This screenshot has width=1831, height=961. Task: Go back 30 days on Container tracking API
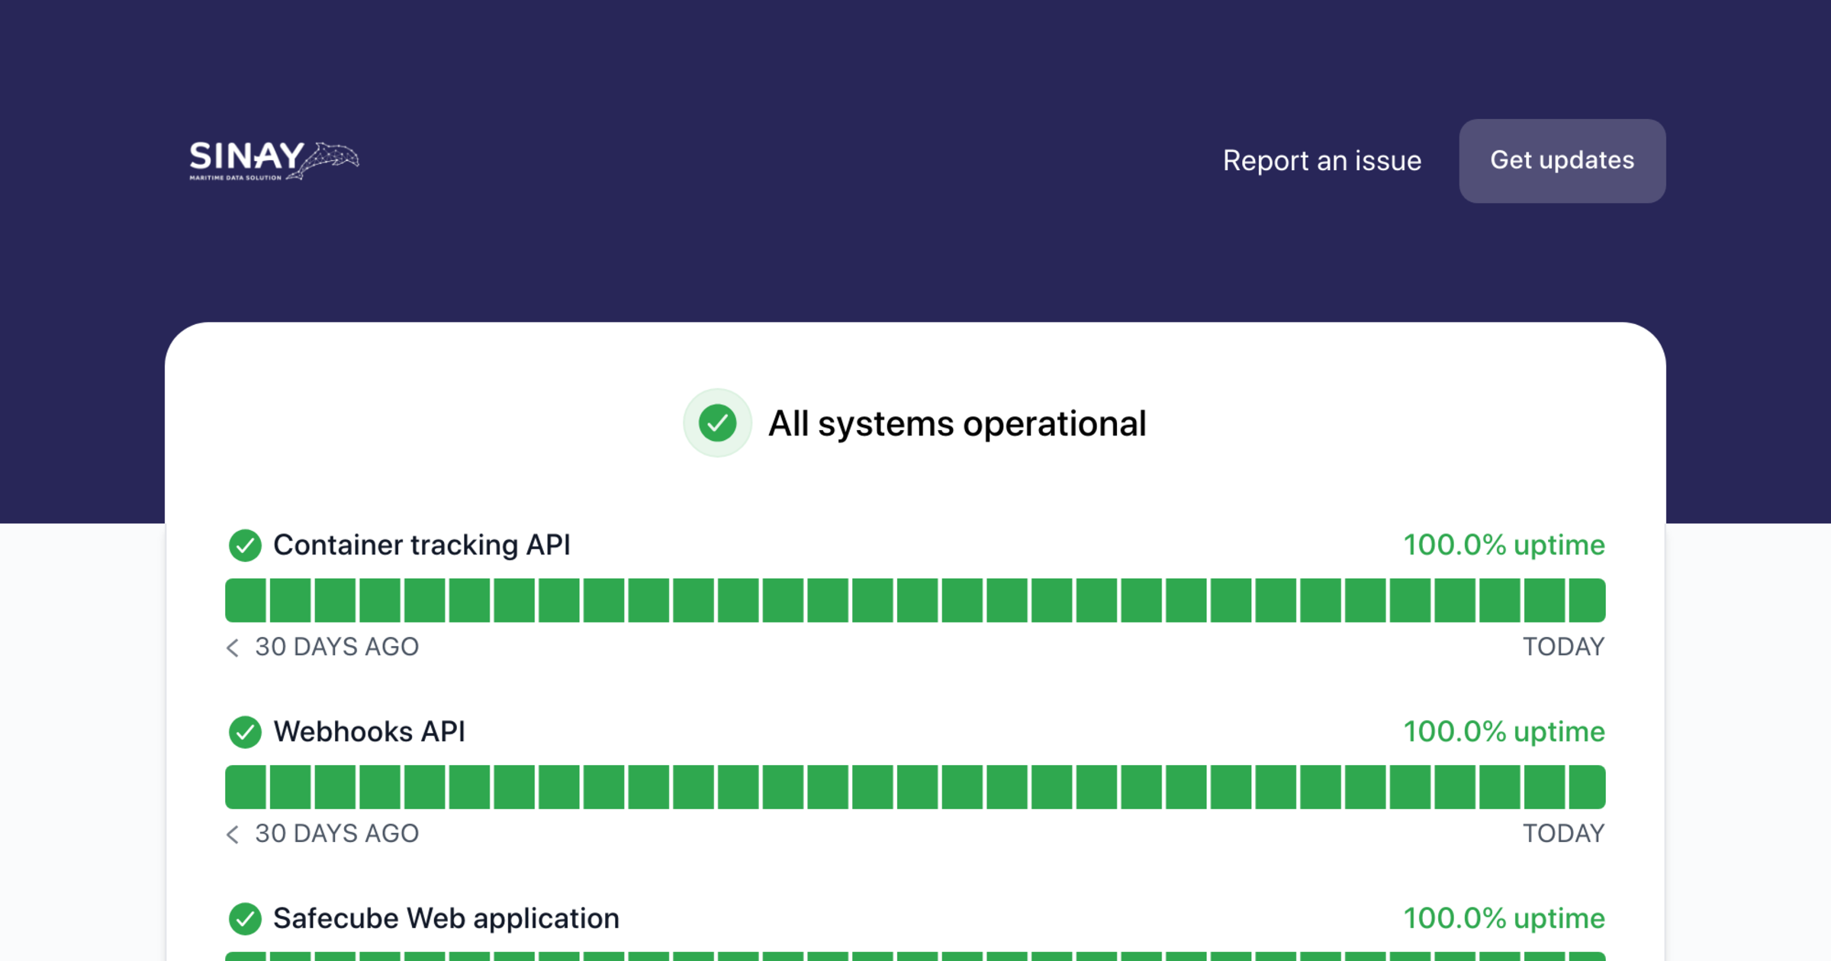(x=233, y=648)
